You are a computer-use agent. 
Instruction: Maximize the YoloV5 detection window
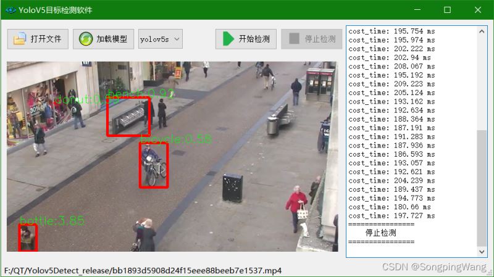pos(447,9)
